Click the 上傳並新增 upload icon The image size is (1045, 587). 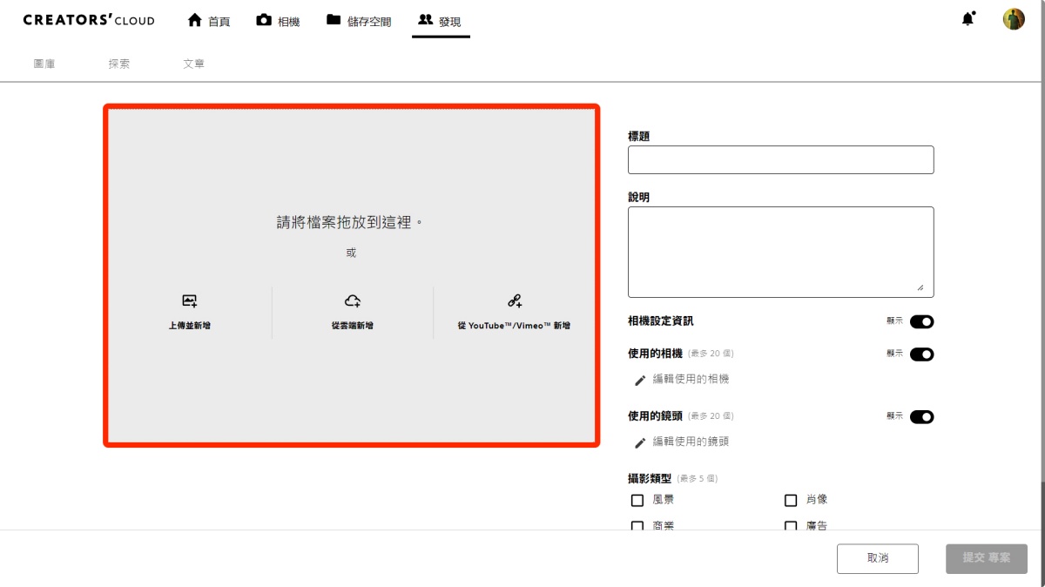click(188, 300)
